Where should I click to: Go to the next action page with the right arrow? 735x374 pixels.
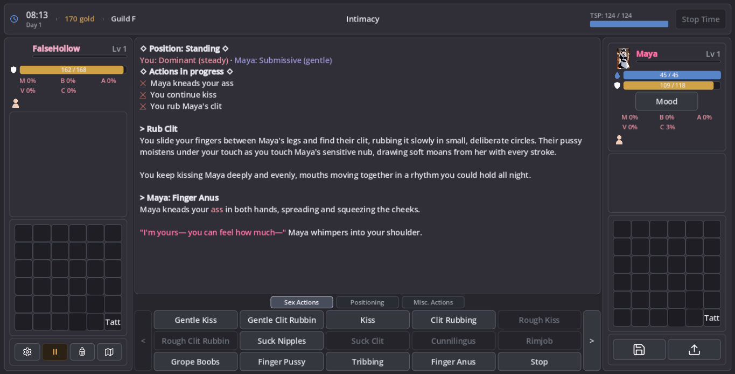pyautogui.click(x=592, y=341)
